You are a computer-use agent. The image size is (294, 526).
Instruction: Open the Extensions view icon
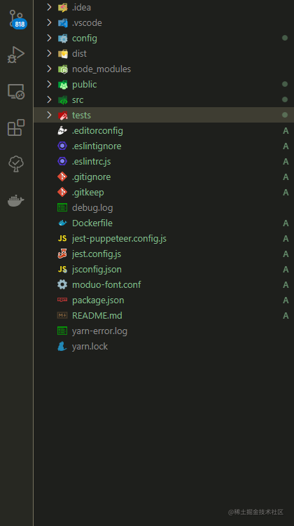pyautogui.click(x=16, y=127)
